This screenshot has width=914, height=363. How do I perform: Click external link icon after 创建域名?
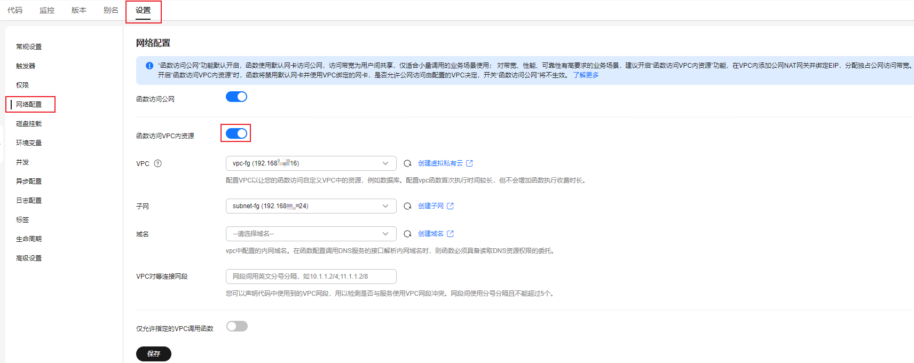(450, 234)
